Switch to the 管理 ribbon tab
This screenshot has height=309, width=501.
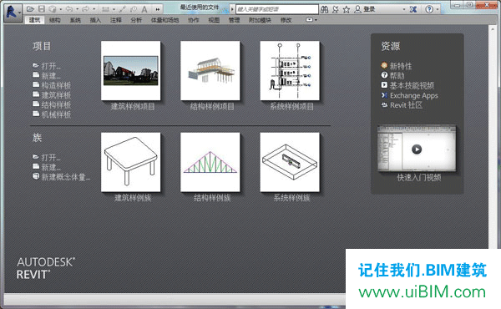coord(234,20)
